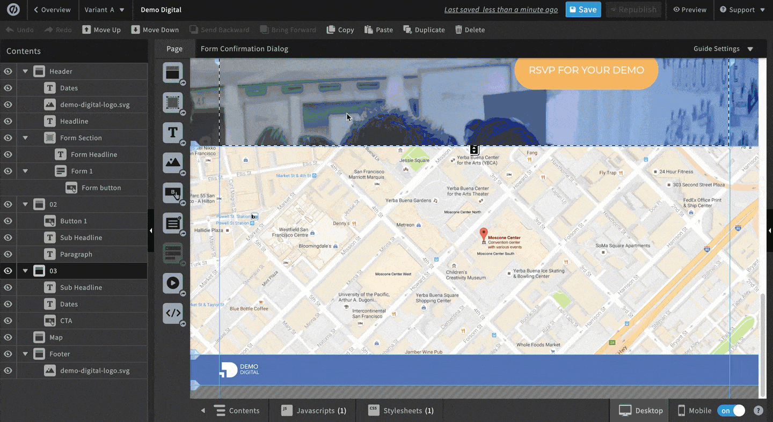
Task: Click Send Backward in the toolbar
Action: (x=219, y=29)
